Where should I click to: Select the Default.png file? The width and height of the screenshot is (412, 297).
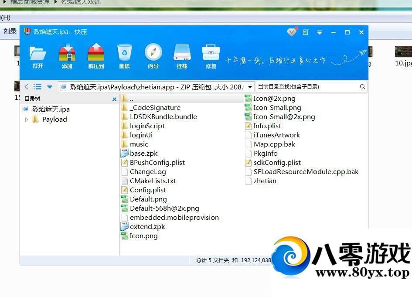coord(148,199)
